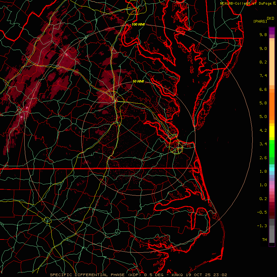The height and width of the screenshot is (277, 277).
Task: Click the 8.2 legend value
Action: tap(263, 62)
